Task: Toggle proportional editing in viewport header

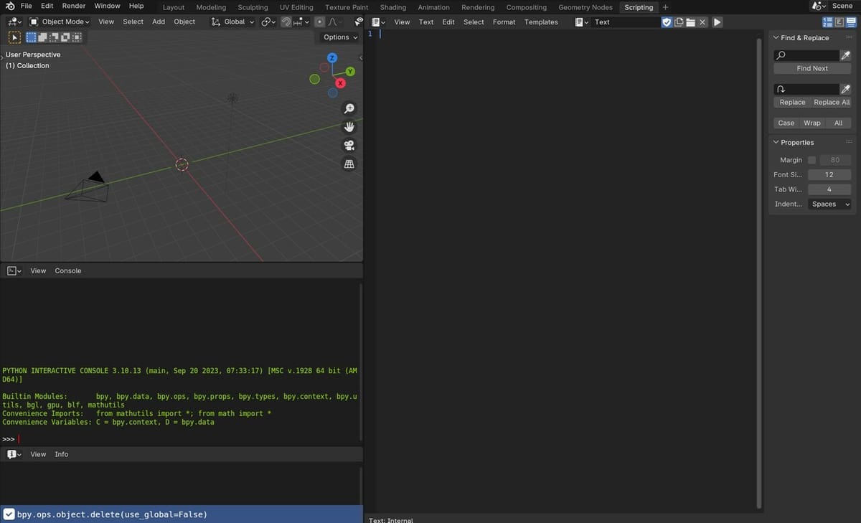Action: coord(320,22)
